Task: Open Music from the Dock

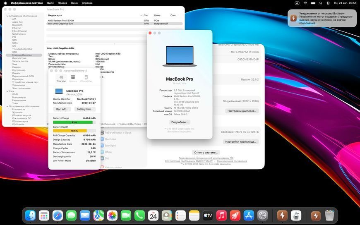Action: (x=221, y=215)
